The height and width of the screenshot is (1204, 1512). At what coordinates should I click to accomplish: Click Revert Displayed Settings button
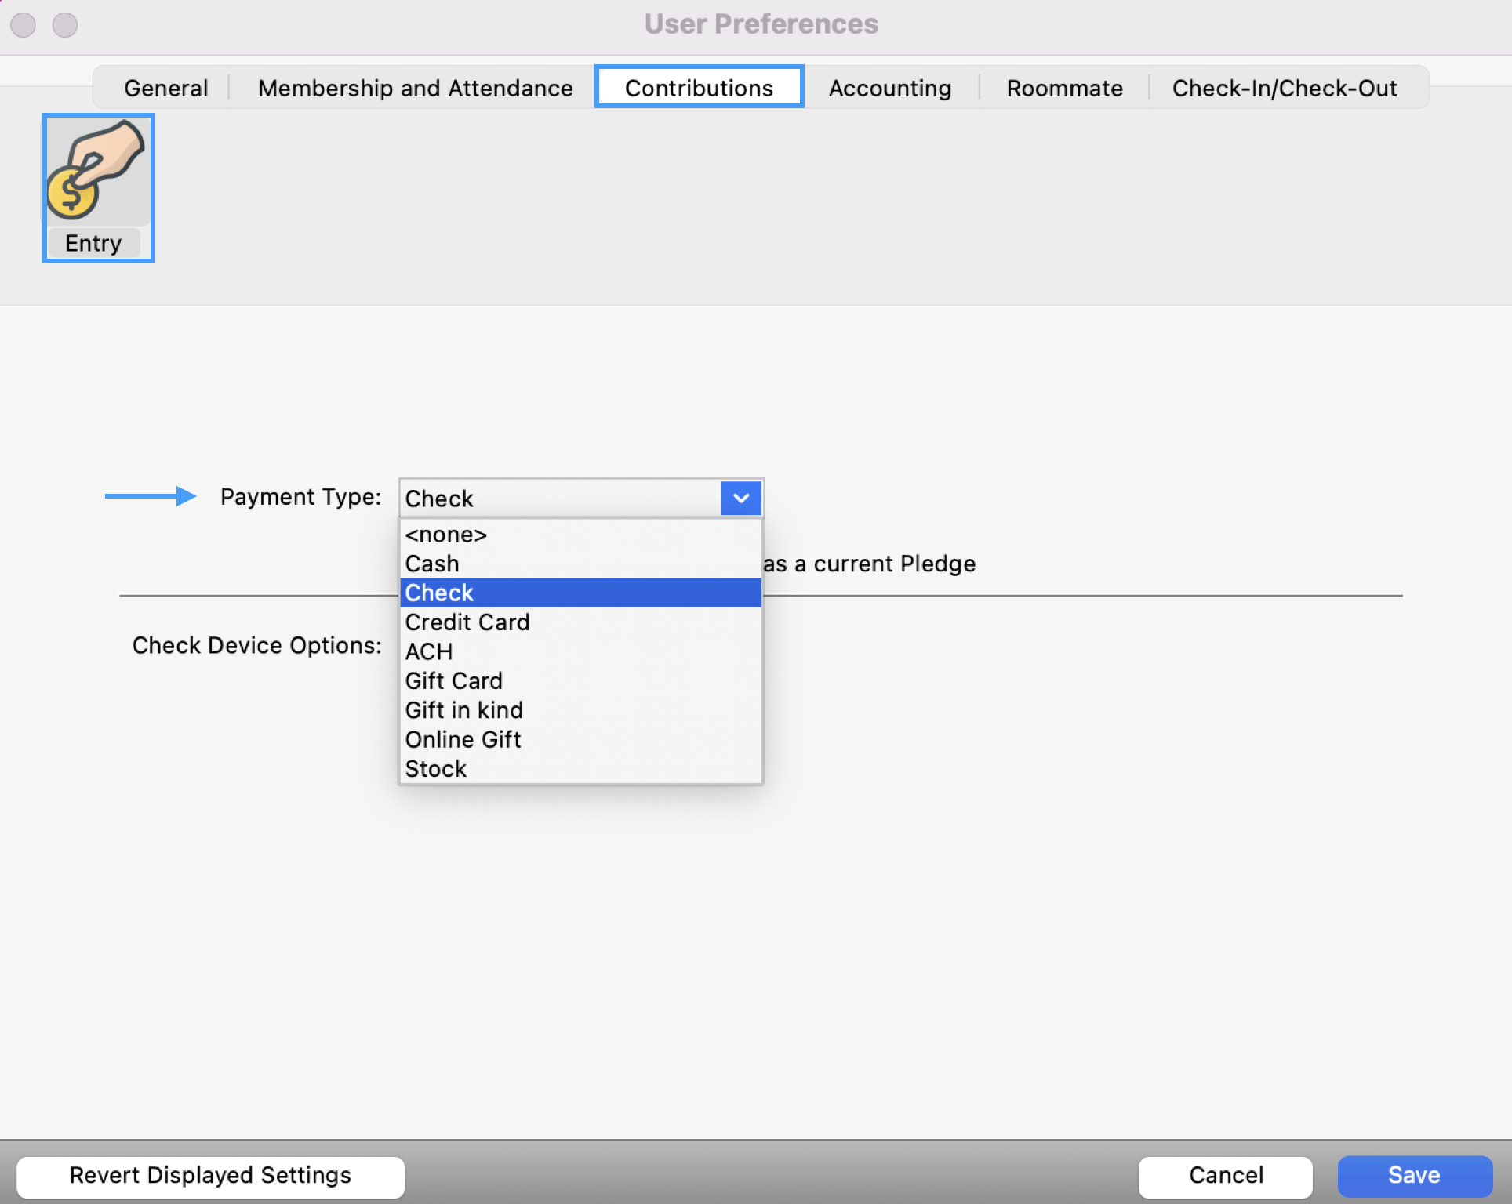[210, 1175]
